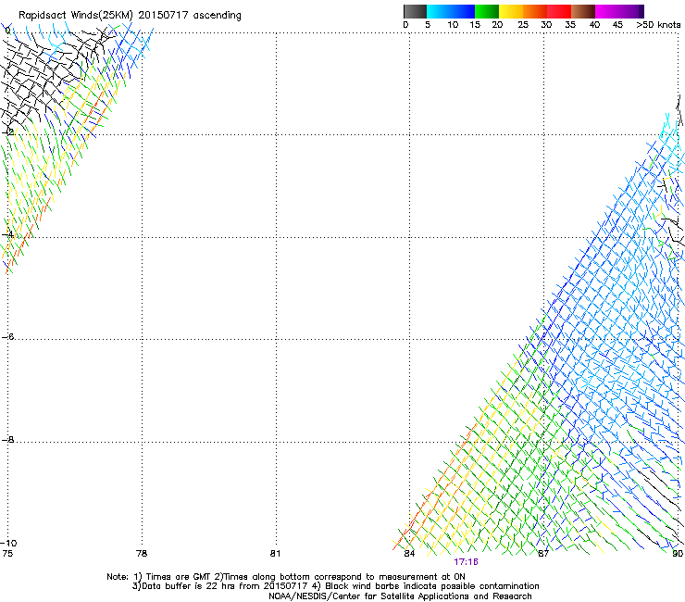Click the magenta-purple 40-50 knots legend segment
The height and width of the screenshot is (602, 685).
click(619, 11)
